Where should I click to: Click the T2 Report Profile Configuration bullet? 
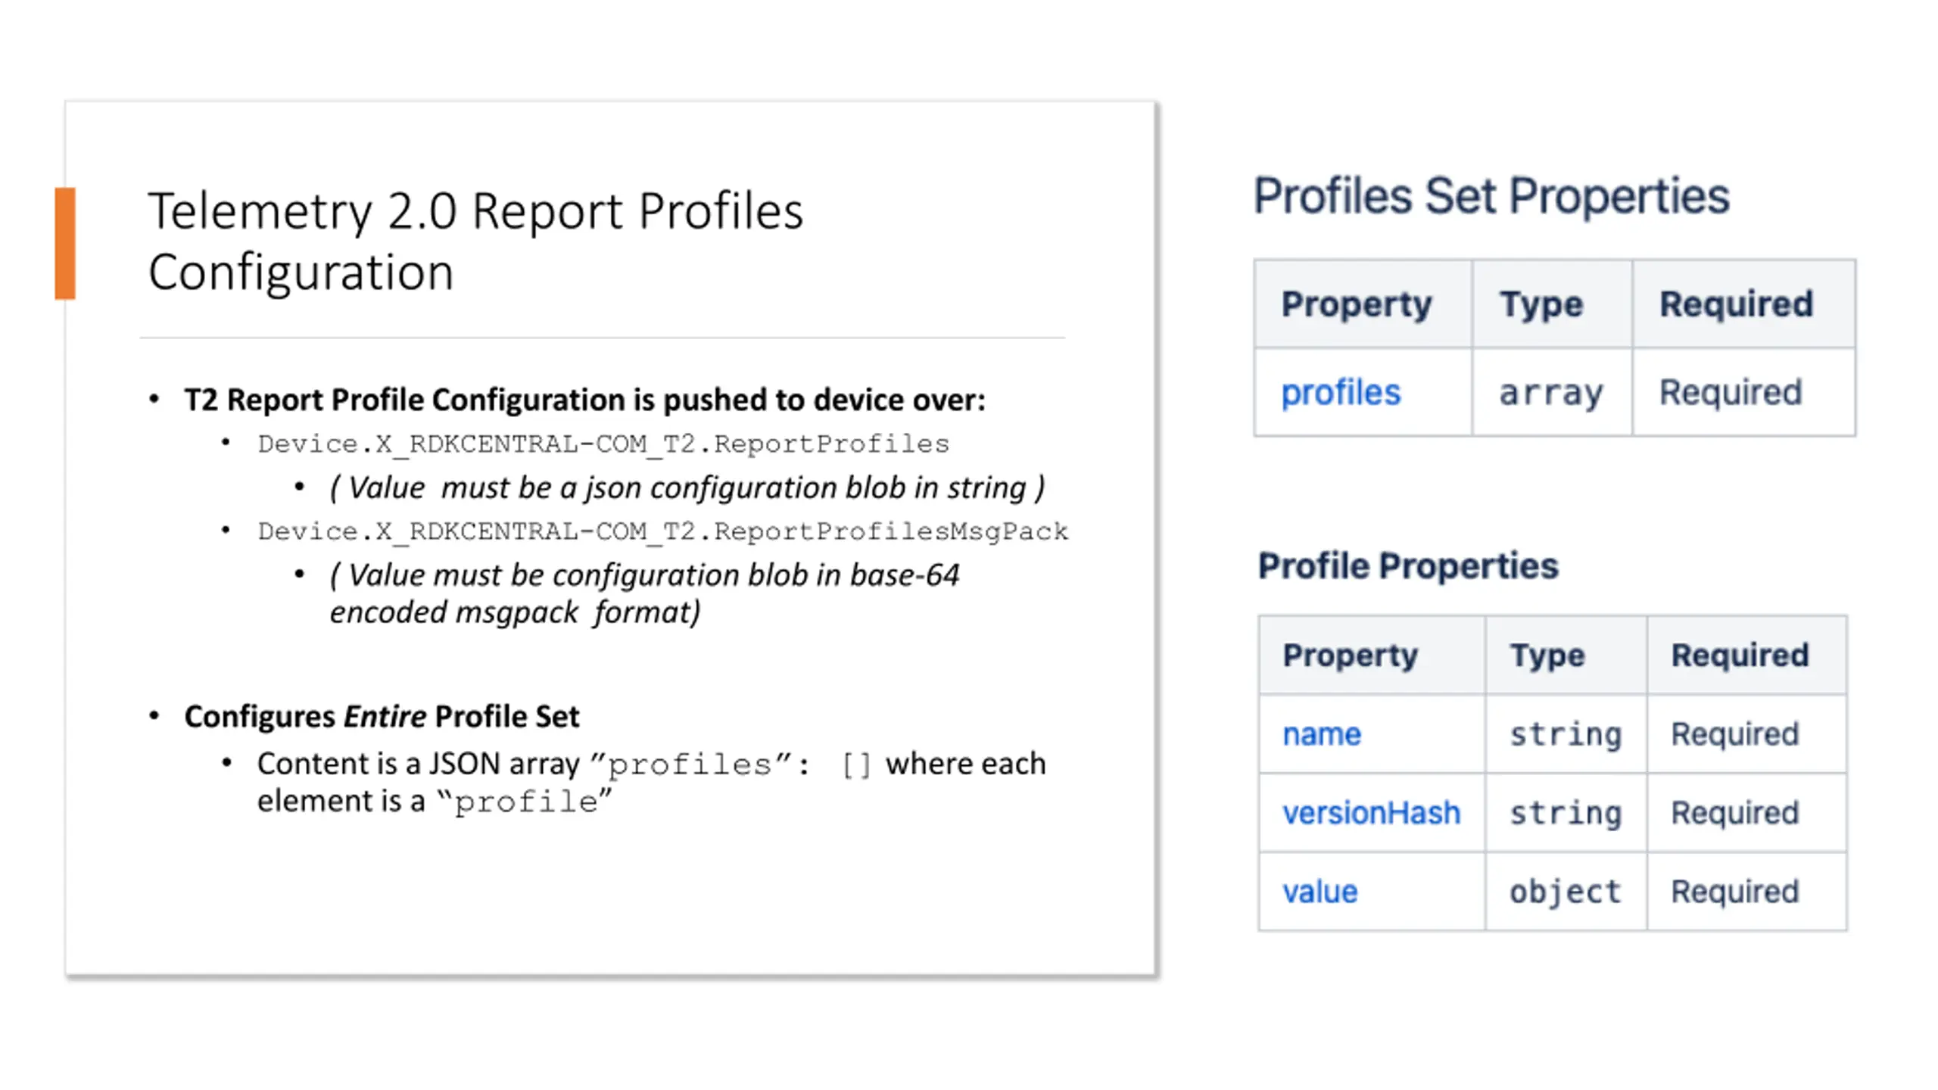pos(584,400)
